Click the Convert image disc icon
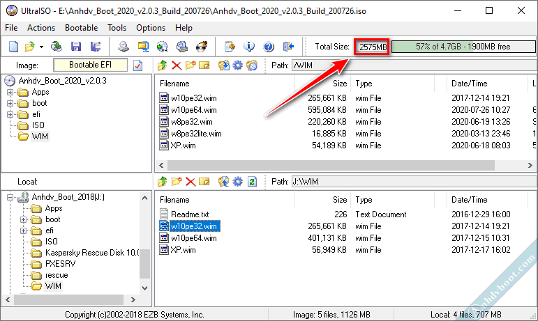The height and width of the screenshot is (321, 538). (x=163, y=47)
